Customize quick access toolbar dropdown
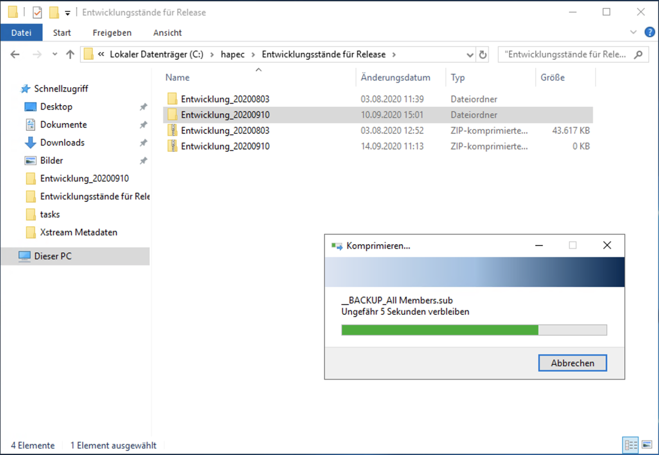Image resolution: width=659 pixels, height=455 pixels. point(67,13)
